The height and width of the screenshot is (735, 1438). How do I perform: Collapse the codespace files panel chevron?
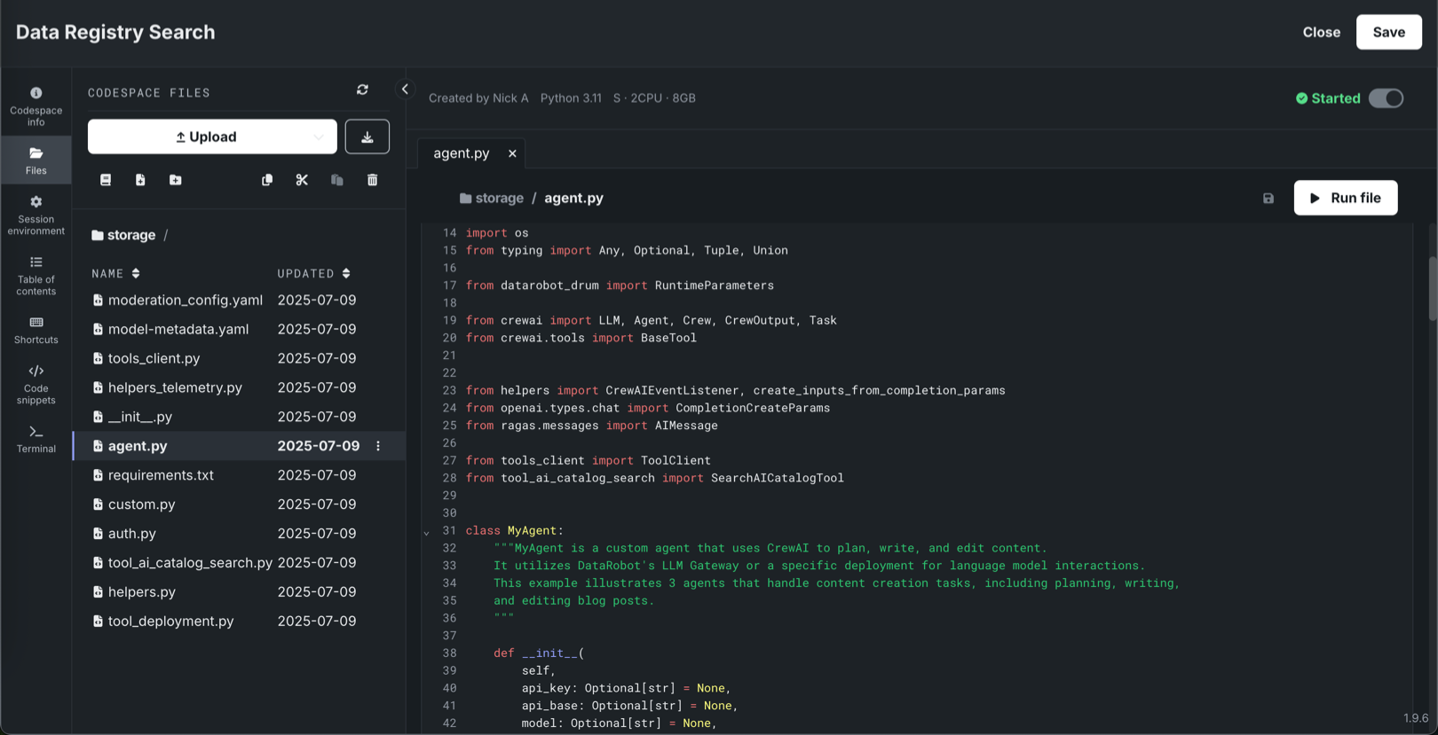click(406, 90)
